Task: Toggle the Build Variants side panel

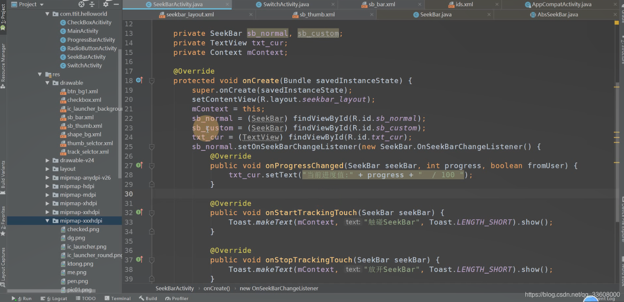Action: point(3,177)
